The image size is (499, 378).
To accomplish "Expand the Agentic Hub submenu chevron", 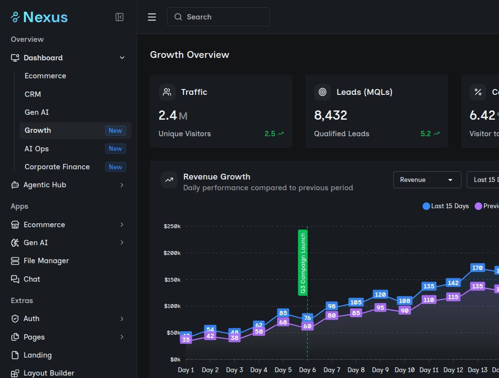I will tap(122, 185).
